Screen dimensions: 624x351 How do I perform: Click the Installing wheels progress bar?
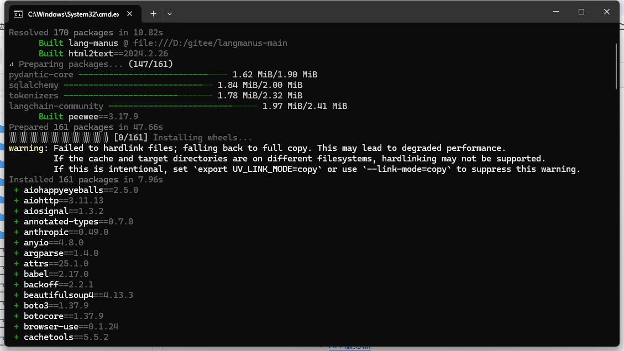point(59,138)
